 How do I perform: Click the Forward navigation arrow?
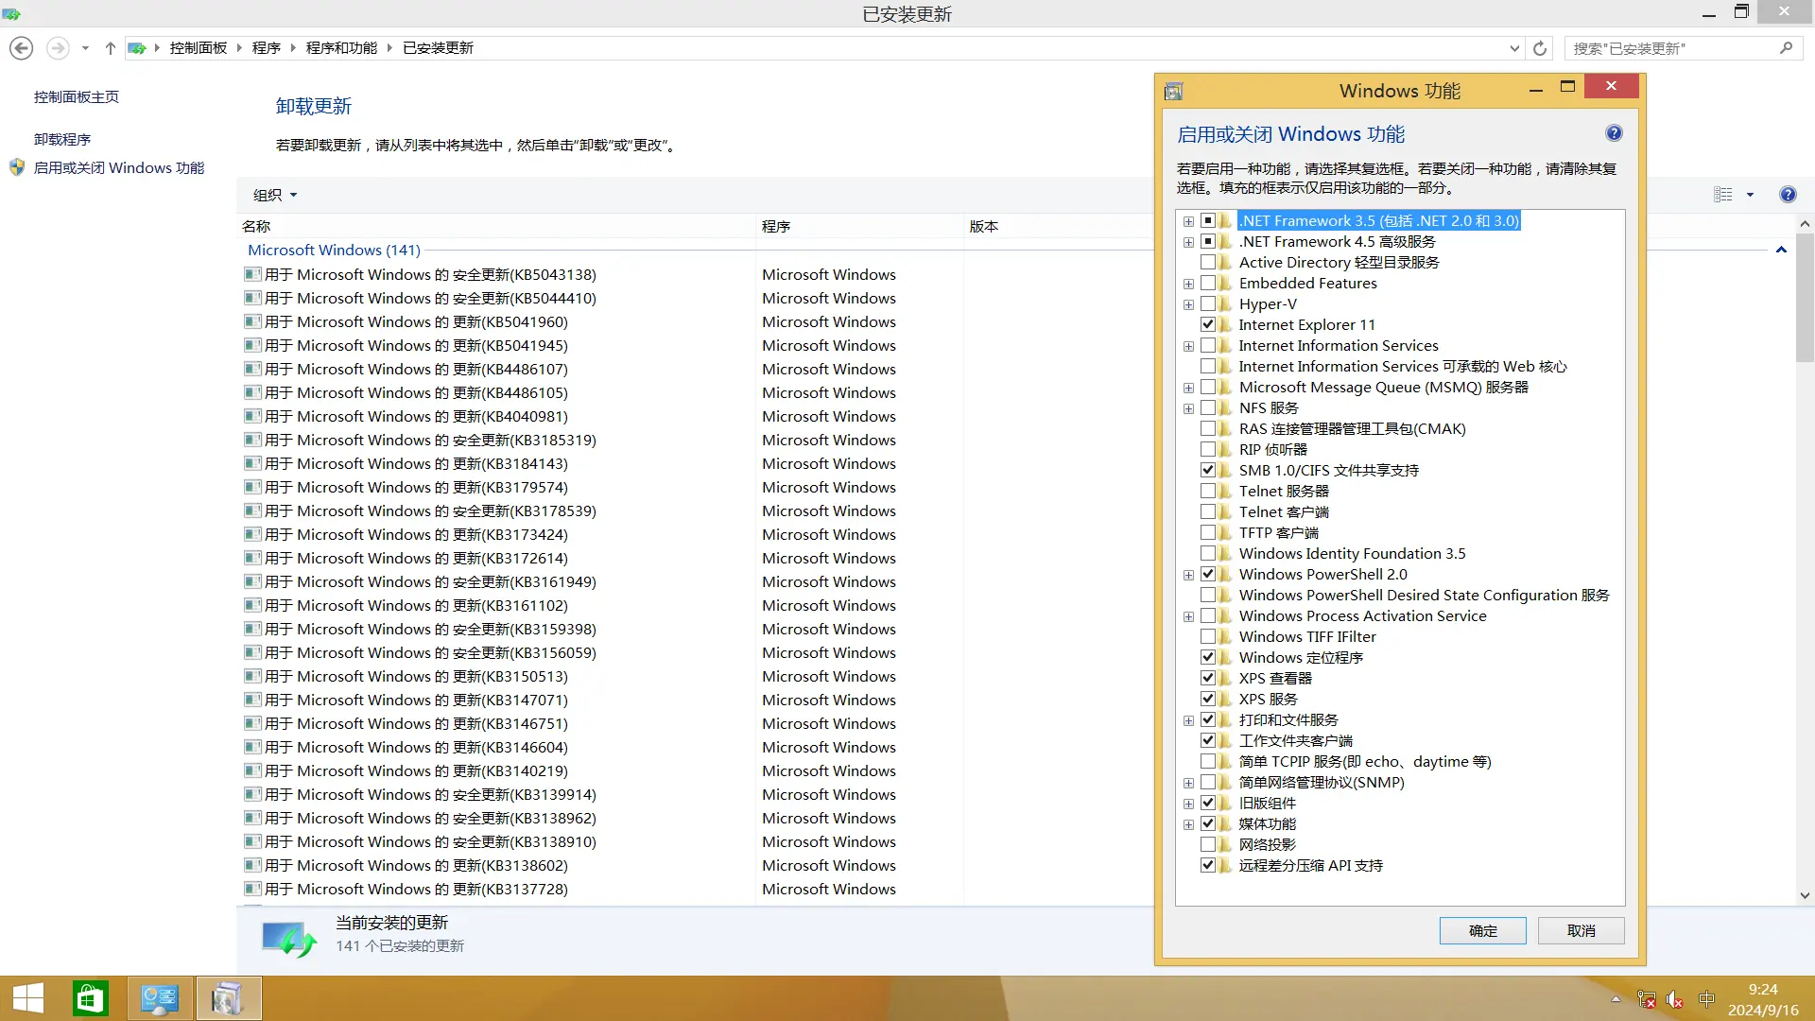58,48
